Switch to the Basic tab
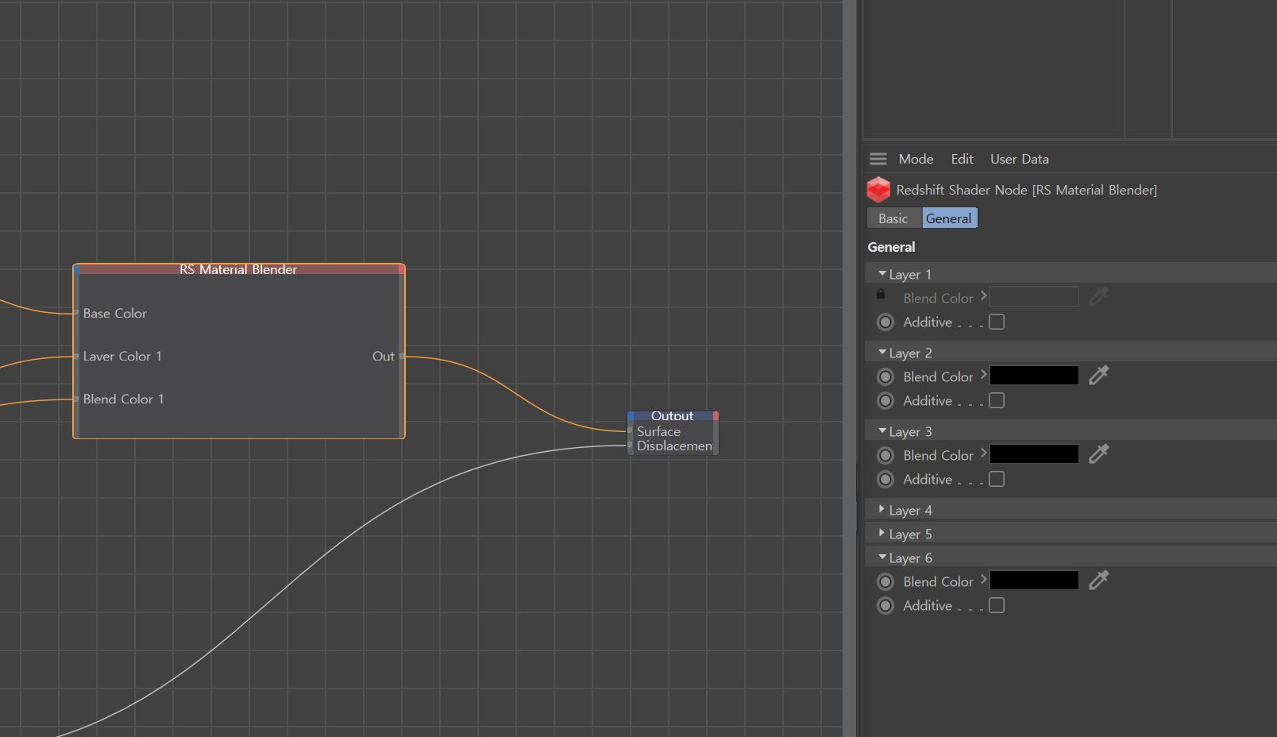Viewport: 1277px width, 737px height. point(893,218)
